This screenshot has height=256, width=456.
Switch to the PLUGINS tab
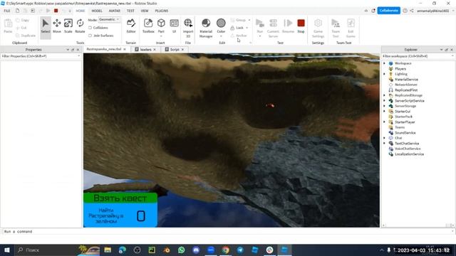click(x=162, y=11)
